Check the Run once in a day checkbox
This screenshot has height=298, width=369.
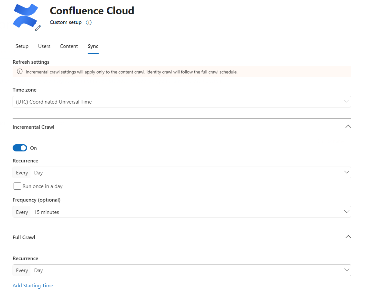(17, 186)
